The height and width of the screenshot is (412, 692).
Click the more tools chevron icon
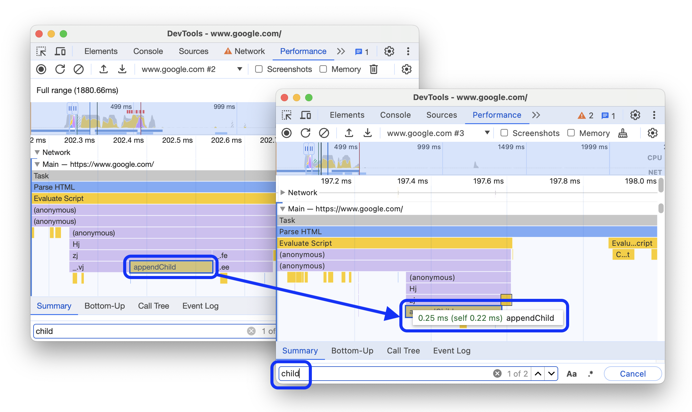(x=537, y=115)
